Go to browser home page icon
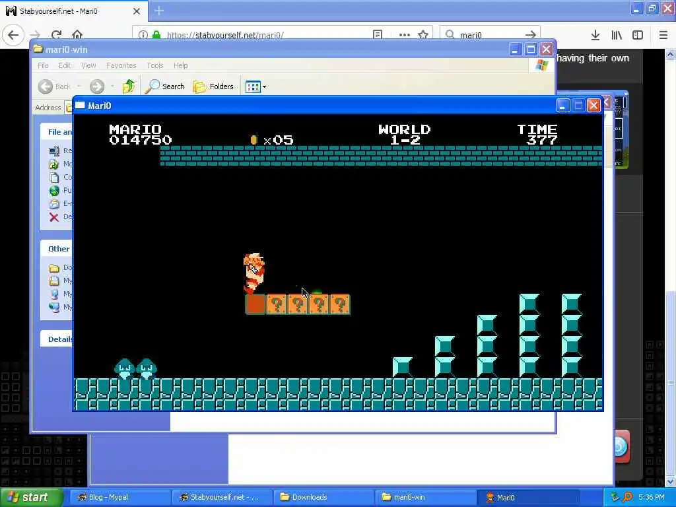The height and width of the screenshot is (507, 676). click(77, 34)
